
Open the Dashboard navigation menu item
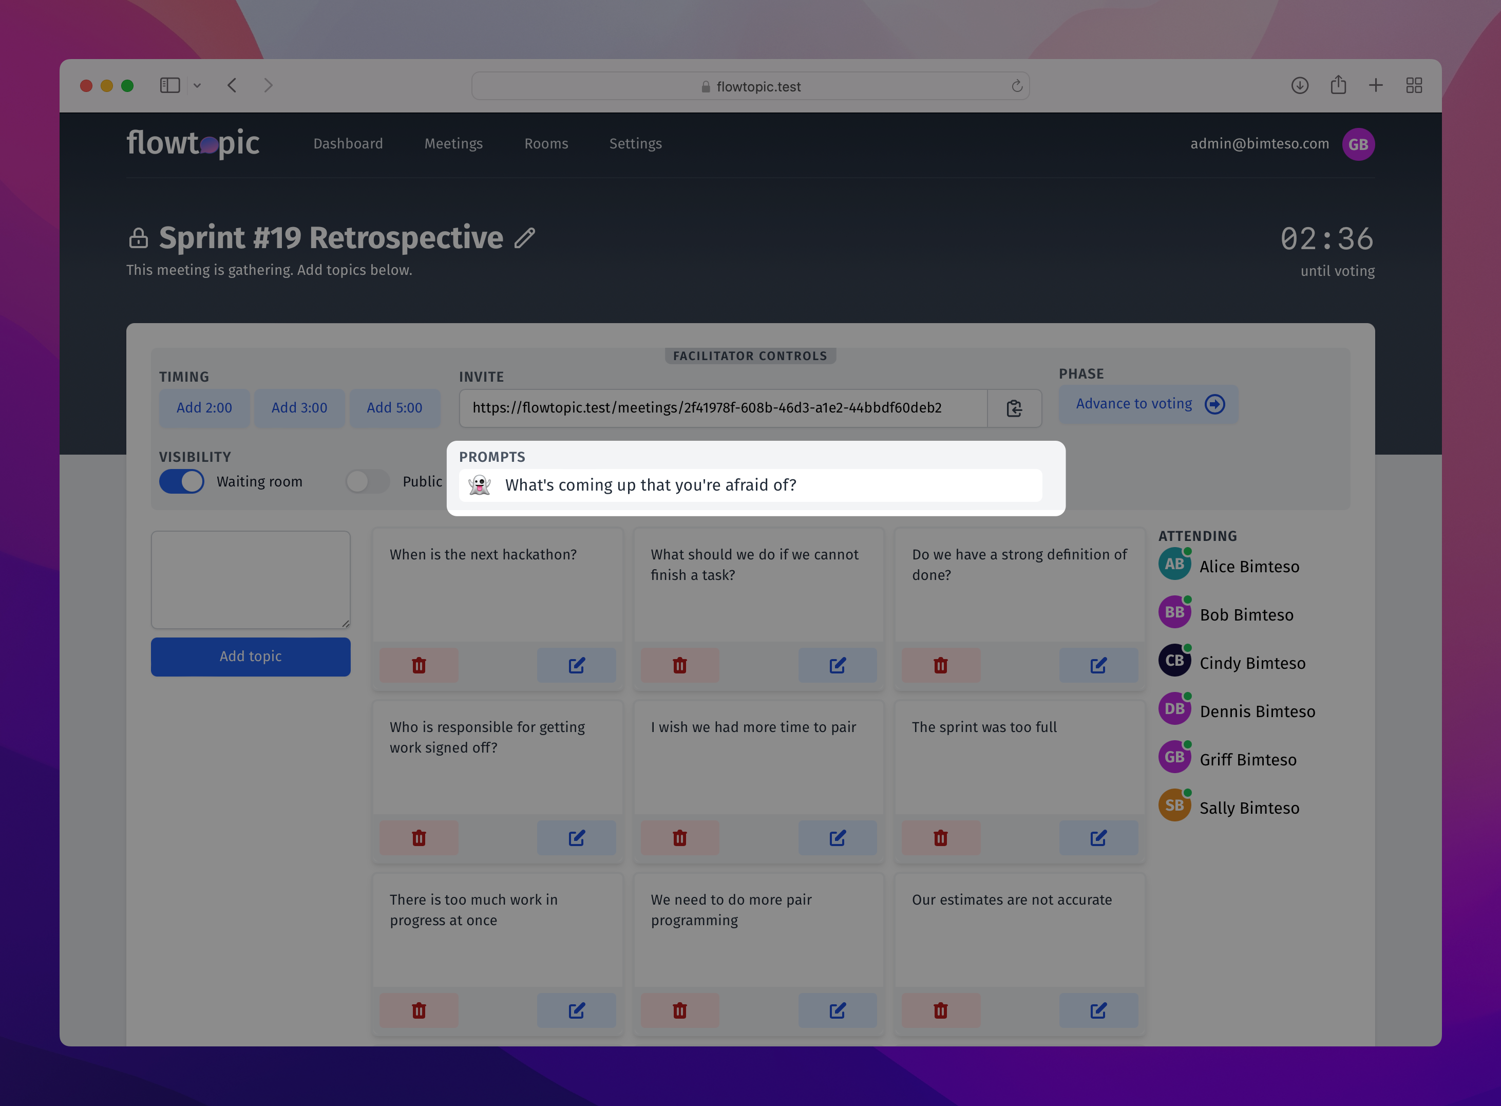347,143
